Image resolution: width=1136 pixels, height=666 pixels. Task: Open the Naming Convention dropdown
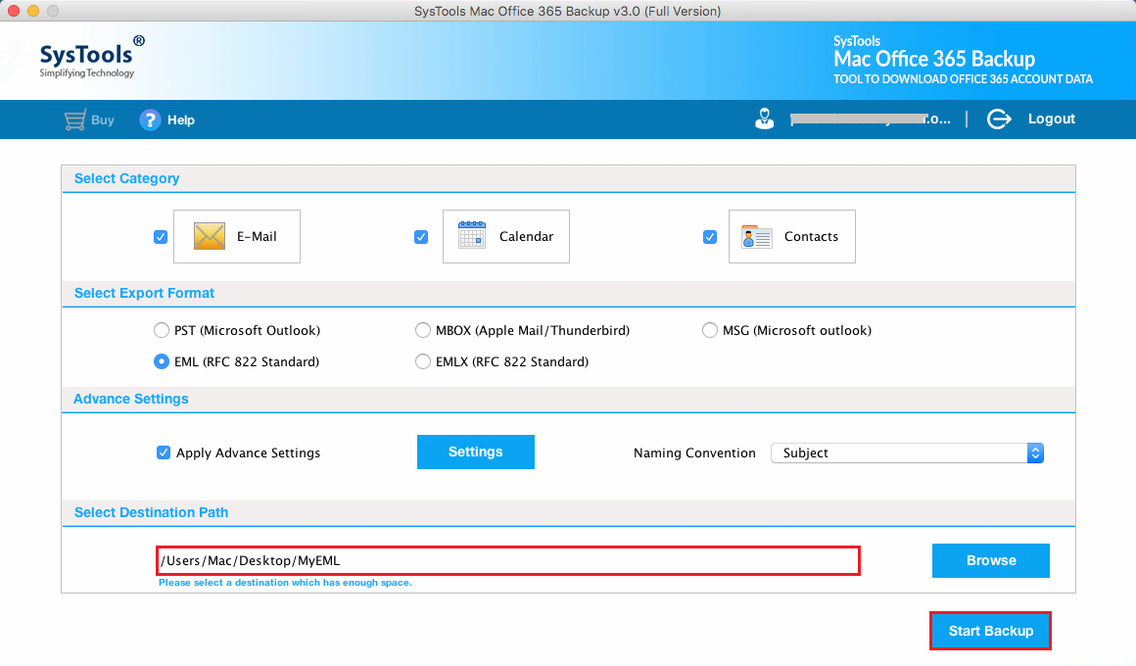coord(907,452)
